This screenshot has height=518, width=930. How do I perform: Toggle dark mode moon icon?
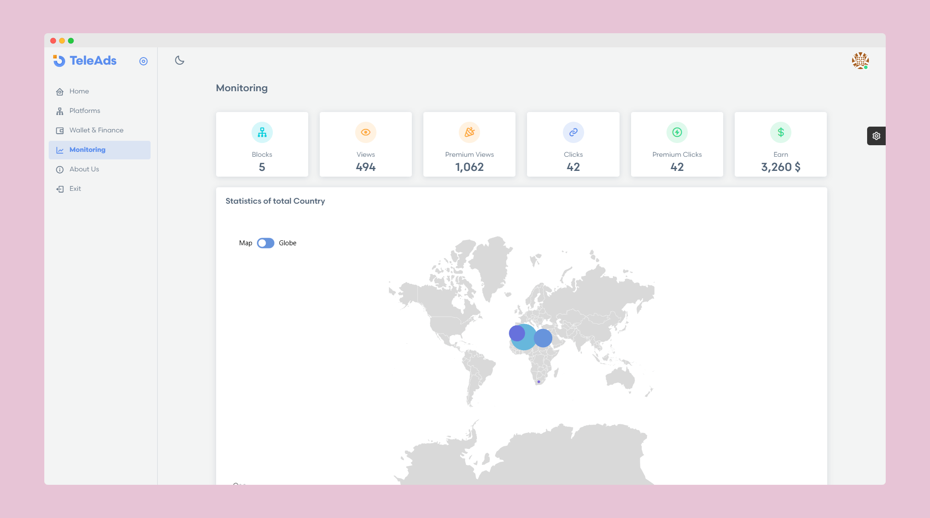coord(179,60)
